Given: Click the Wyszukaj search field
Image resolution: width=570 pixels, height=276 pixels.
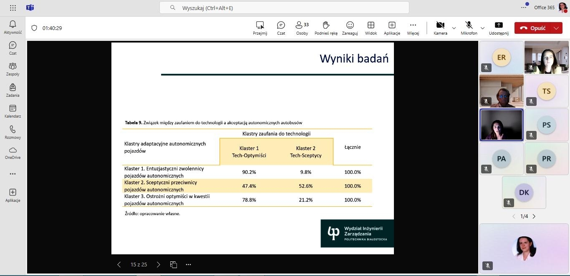Looking at the screenshot, I should tap(284, 8).
